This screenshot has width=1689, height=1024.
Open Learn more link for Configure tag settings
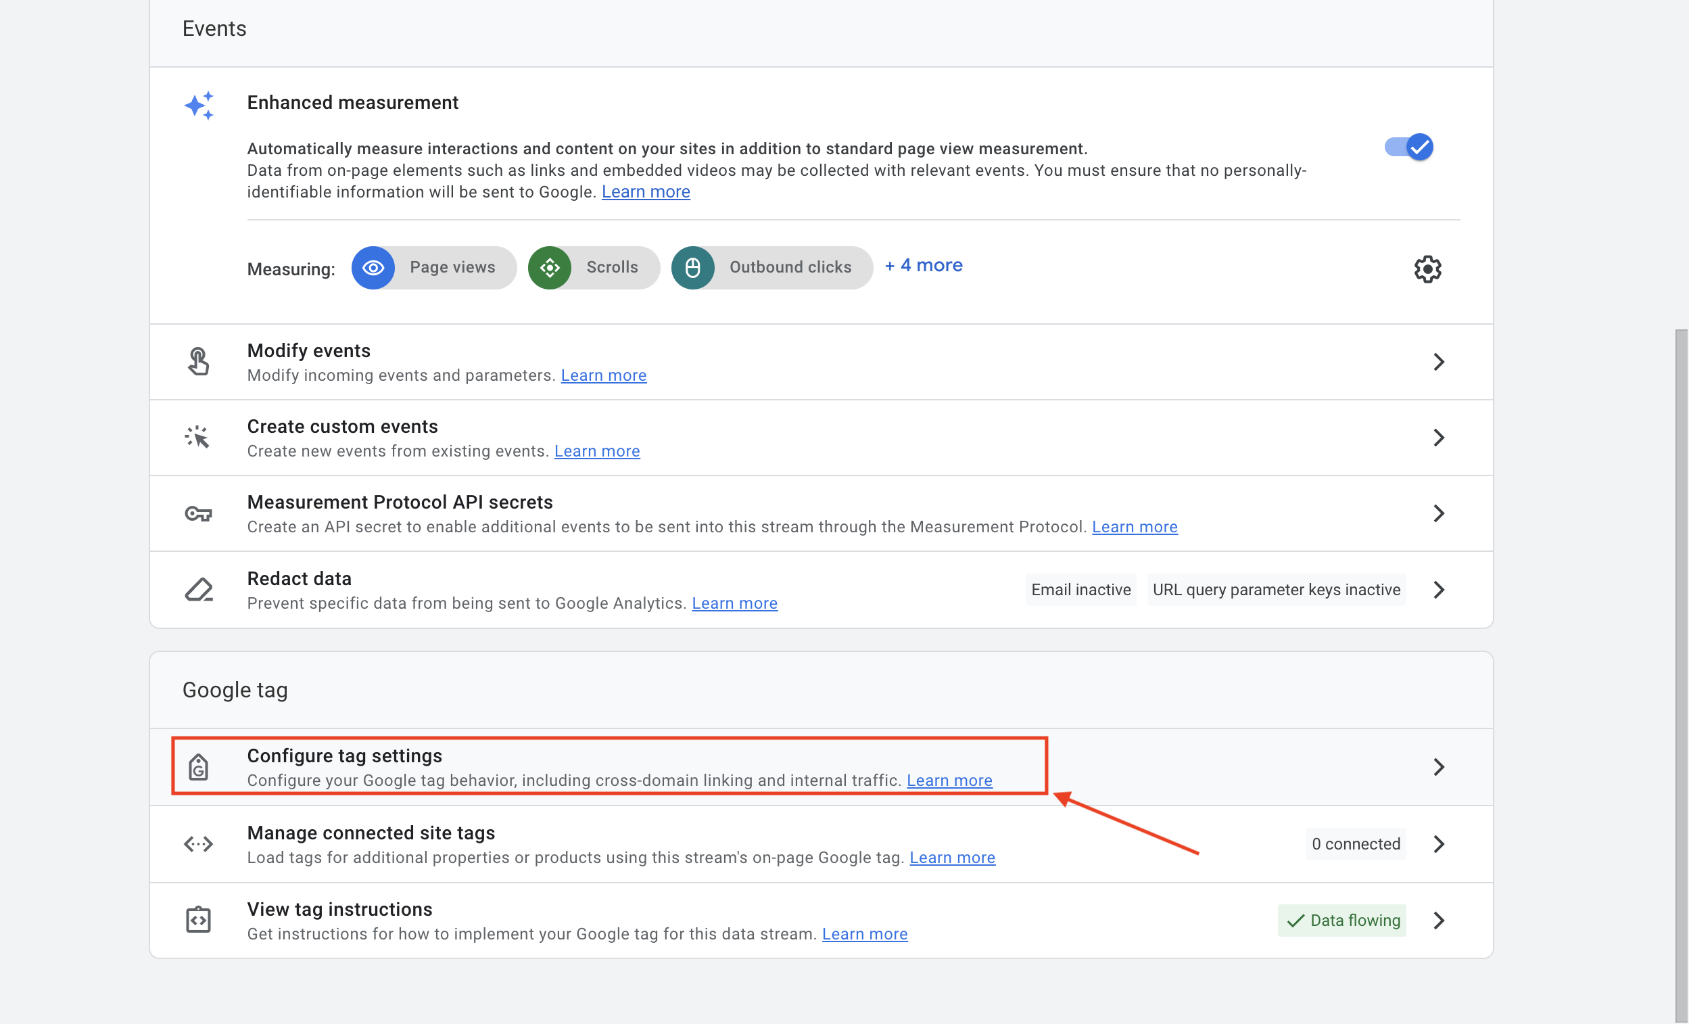pyautogui.click(x=949, y=781)
